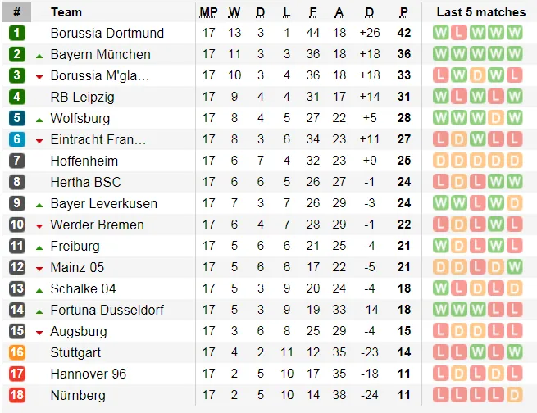Click the red down arrow beside Werder Bremen
The image size is (537, 413).
coord(39,225)
